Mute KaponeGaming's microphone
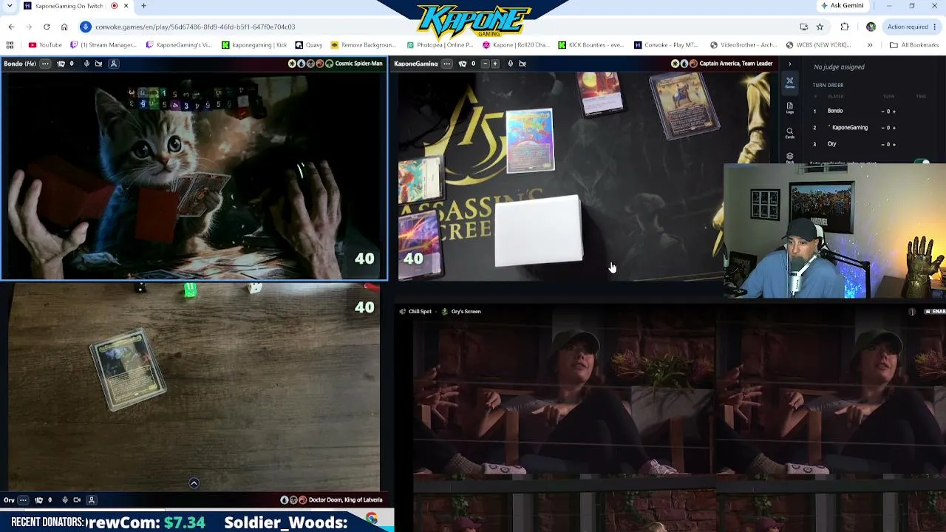 click(x=510, y=64)
